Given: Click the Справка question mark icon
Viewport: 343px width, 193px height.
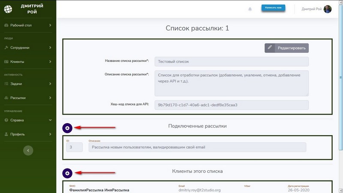Looking at the screenshot, I should 6,120.
